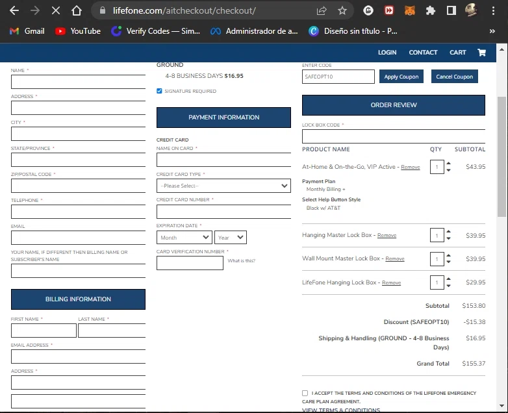Focus the shipping Name field
Screen dimensions: 508x413
tap(78, 82)
